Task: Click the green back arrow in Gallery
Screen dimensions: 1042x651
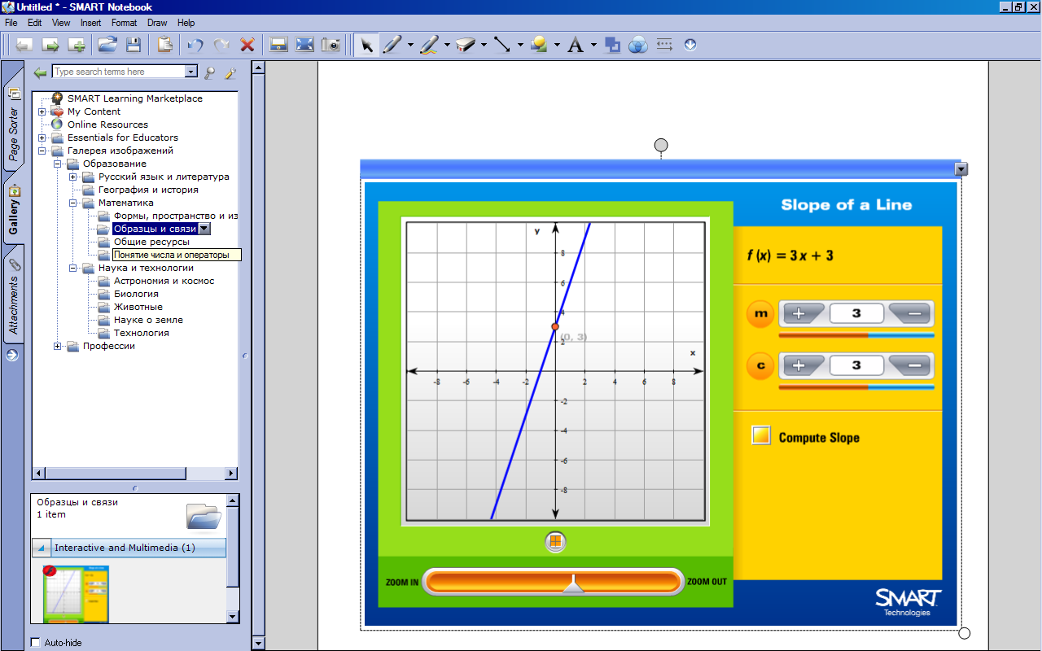Action: click(x=40, y=72)
